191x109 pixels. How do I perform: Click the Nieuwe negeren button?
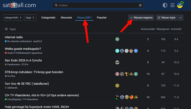[141, 18]
